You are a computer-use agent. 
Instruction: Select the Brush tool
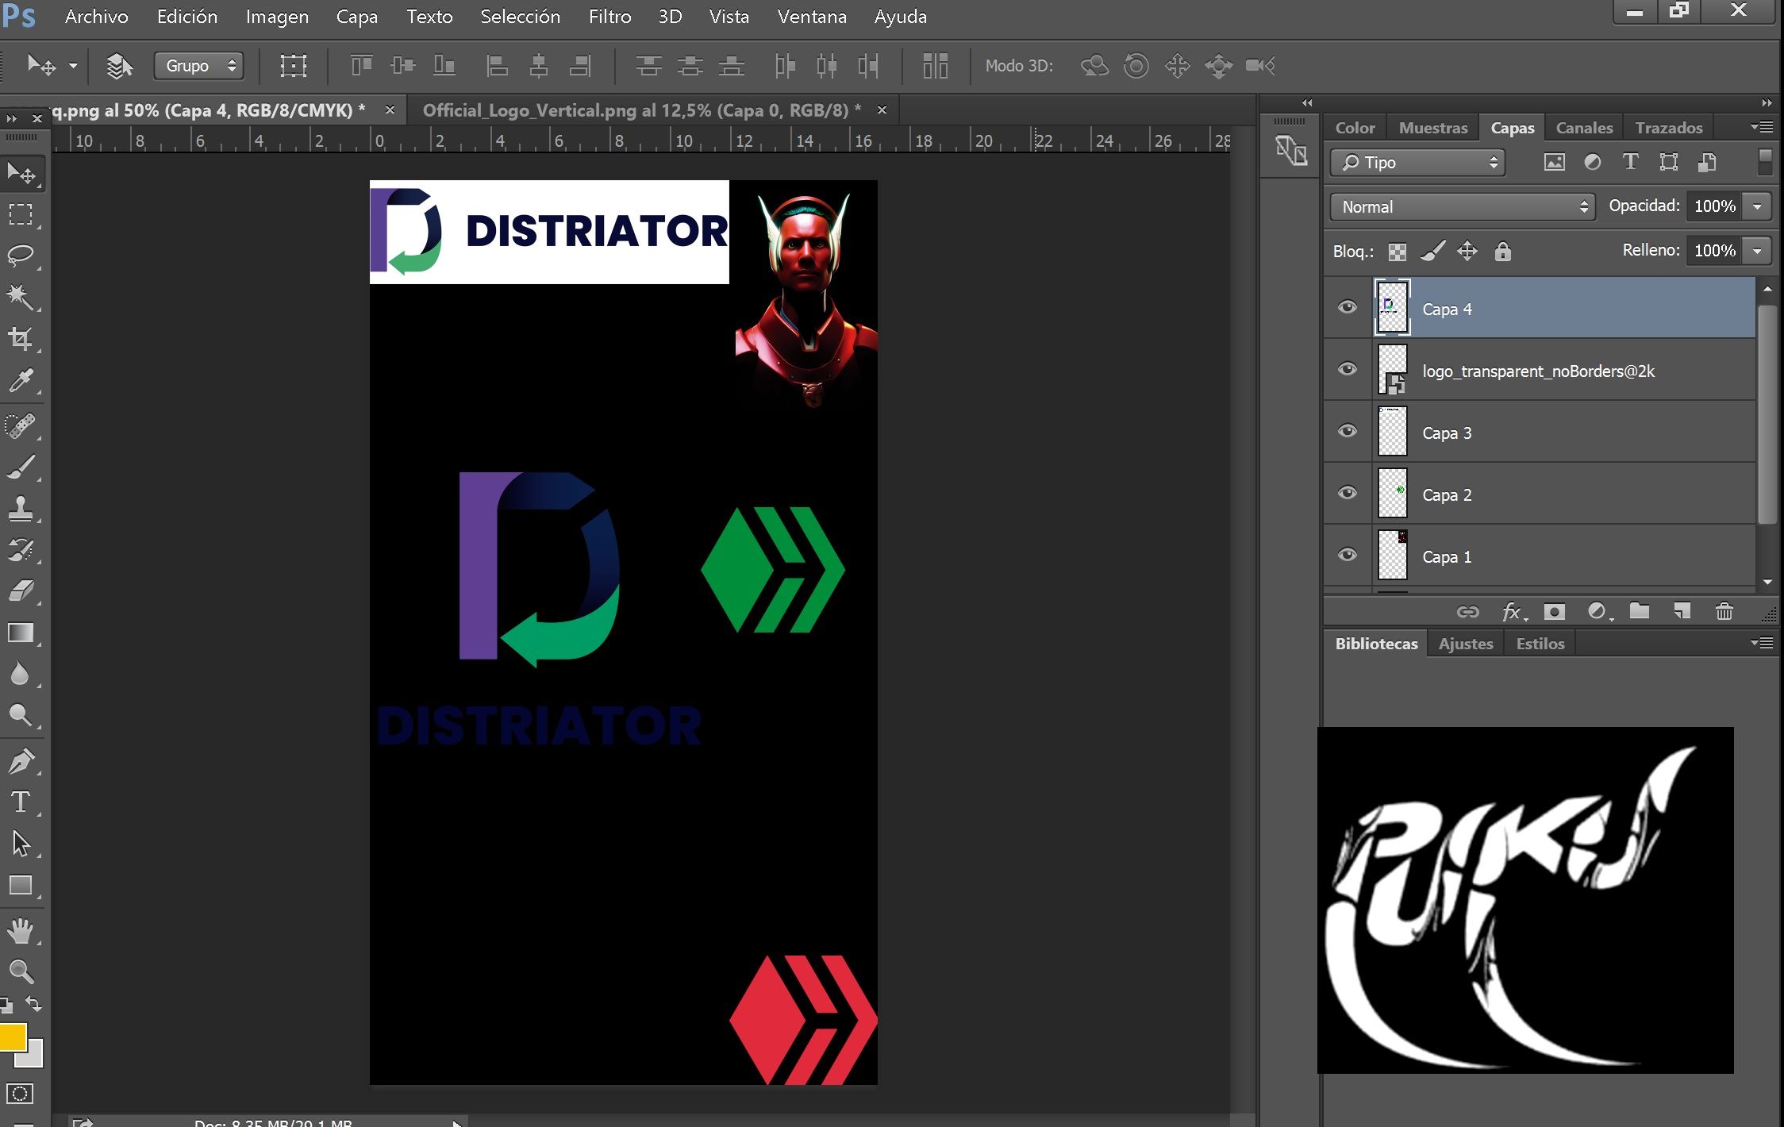click(21, 467)
